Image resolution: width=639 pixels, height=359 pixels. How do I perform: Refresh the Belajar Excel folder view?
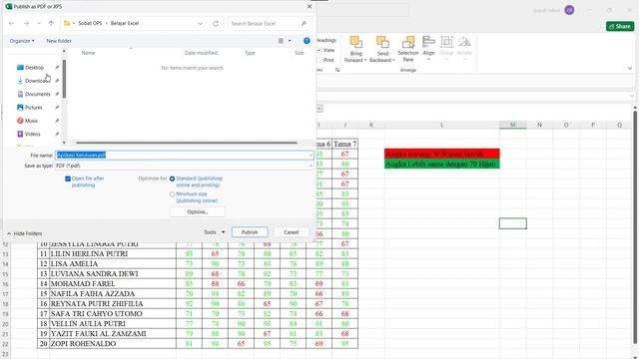[216, 24]
